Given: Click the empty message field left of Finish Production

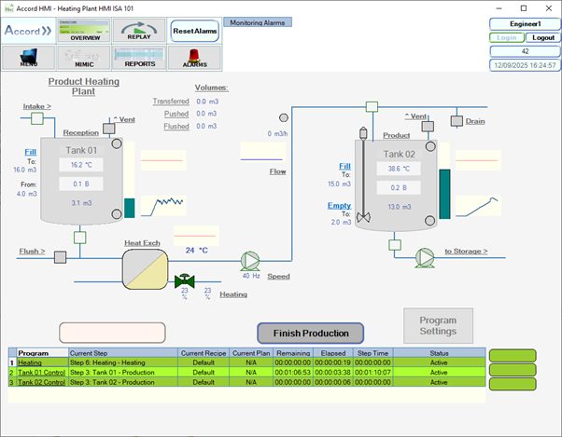Looking at the screenshot, I should coord(112,333).
